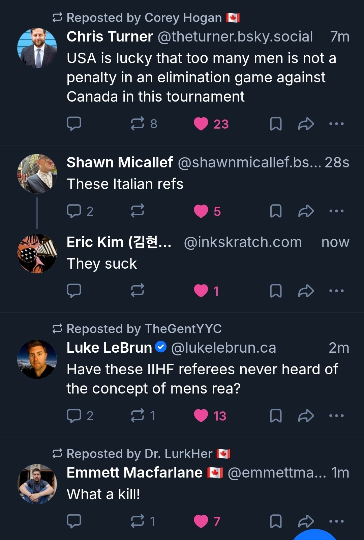Reply to Chris Turner's post
364x540 pixels.
tap(74, 124)
